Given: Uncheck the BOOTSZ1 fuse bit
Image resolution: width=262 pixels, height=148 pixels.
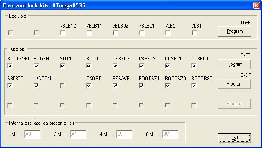Looking at the screenshot, I should pos(141,86).
